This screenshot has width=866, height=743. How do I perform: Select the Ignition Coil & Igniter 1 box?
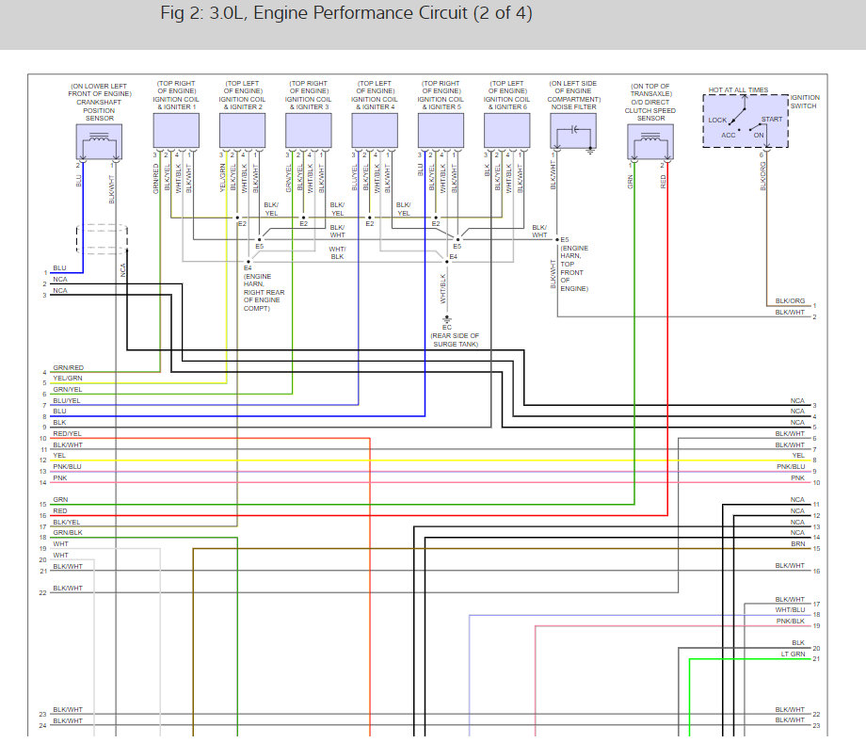point(176,131)
